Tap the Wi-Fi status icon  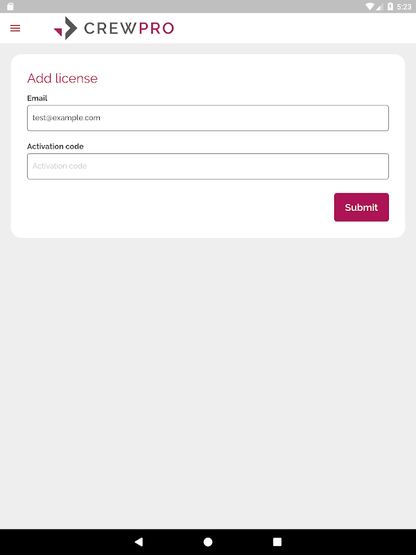(x=370, y=6)
